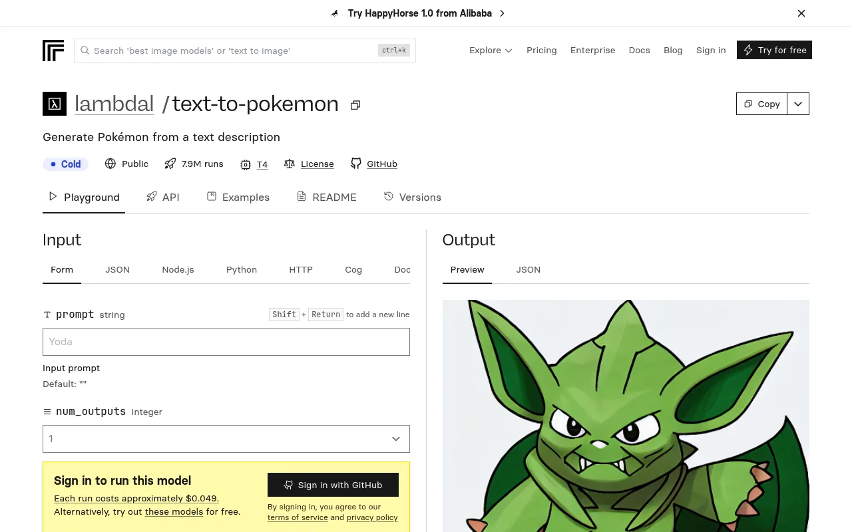This screenshot has width=852, height=532.
Task: Click the rocket runs icon
Action: point(170,164)
